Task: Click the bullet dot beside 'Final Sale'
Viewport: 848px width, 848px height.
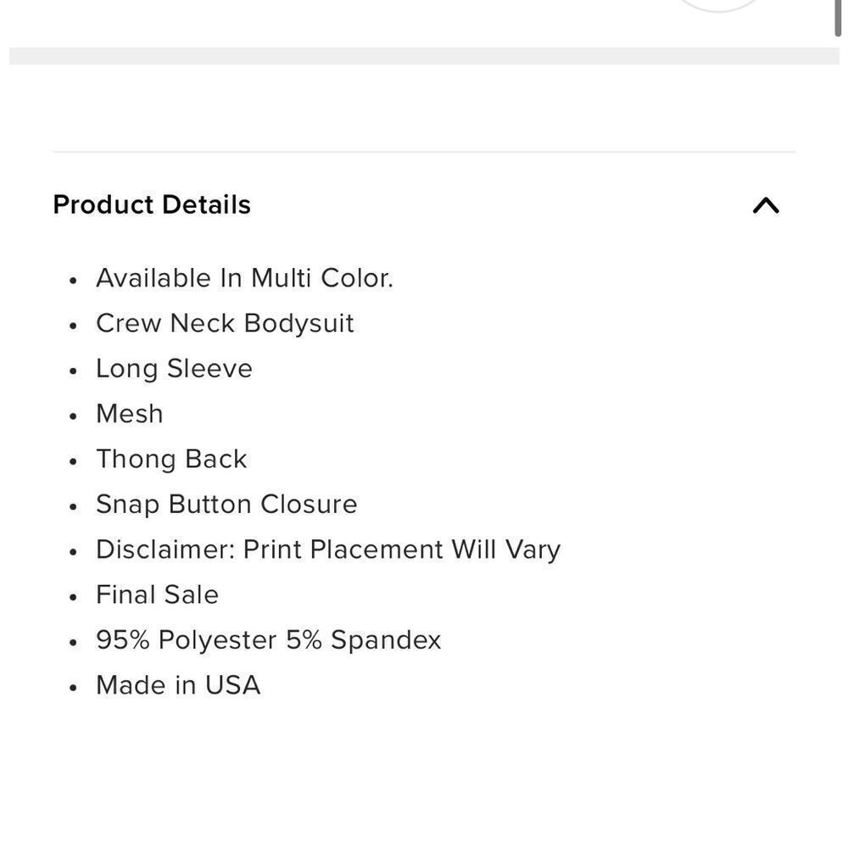Action: coord(72,596)
